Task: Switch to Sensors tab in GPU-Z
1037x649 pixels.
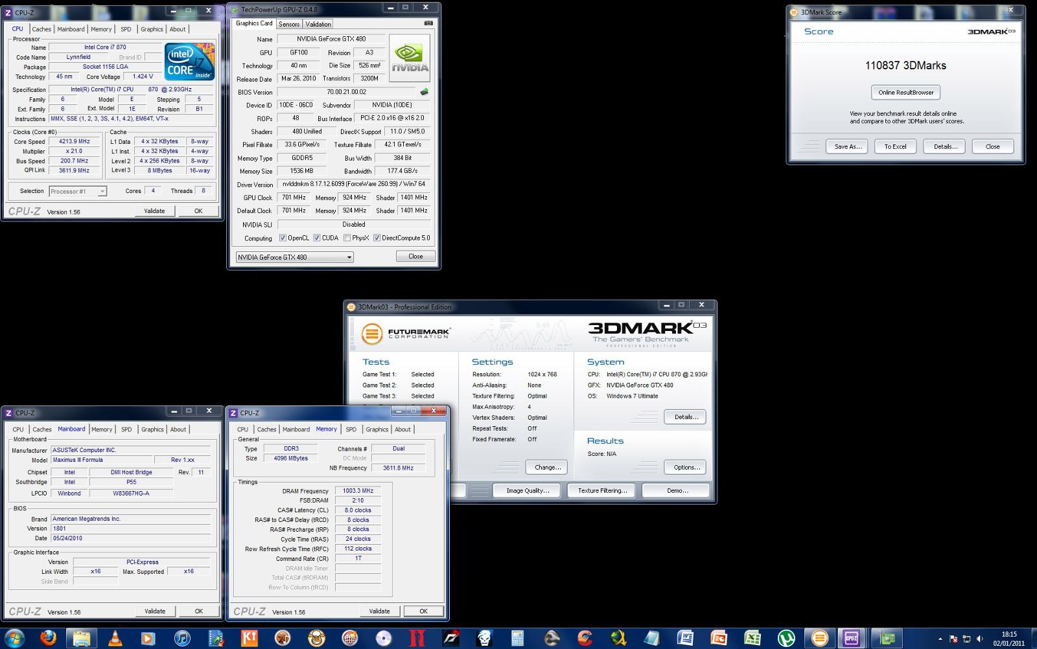Action: point(289,24)
